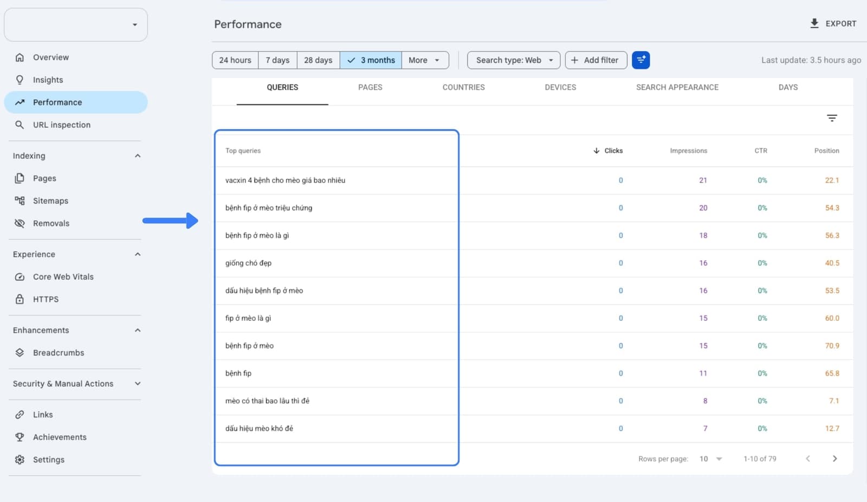This screenshot has height=502, width=867.
Task: Click query 'vacxin 4 bệnh cho mèo giá bao nhiêu'
Action: click(x=285, y=181)
